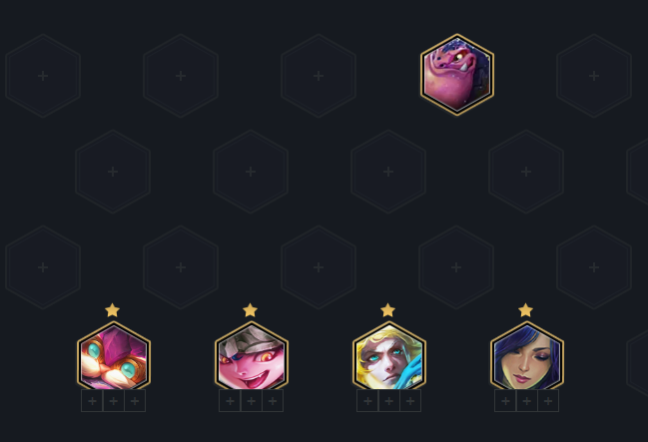
Task: Add a champion to the hex left of Tahm Kench
Action: [x=319, y=76]
